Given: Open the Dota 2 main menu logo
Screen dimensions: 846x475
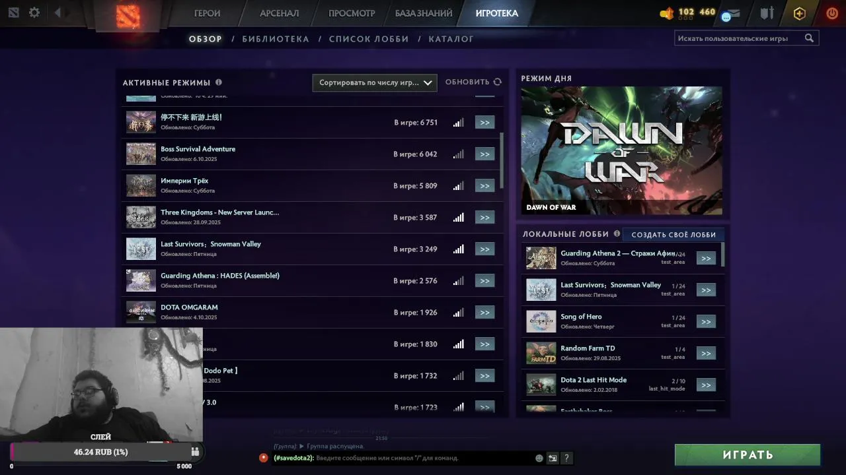Looking at the screenshot, I should (128, 16).
